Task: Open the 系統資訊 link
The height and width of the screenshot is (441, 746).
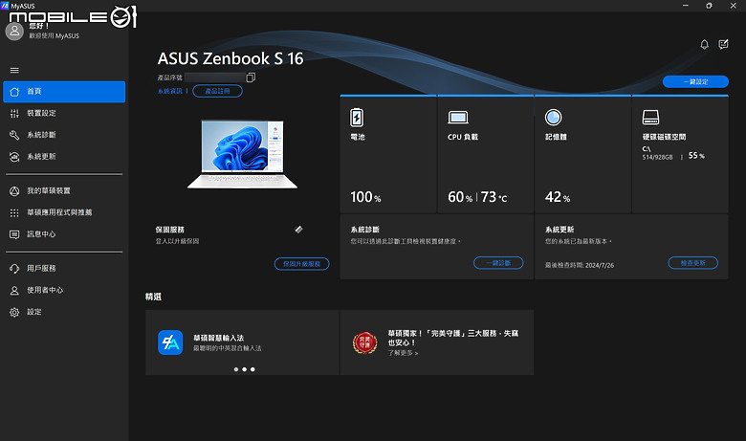Action: point(170,91)
